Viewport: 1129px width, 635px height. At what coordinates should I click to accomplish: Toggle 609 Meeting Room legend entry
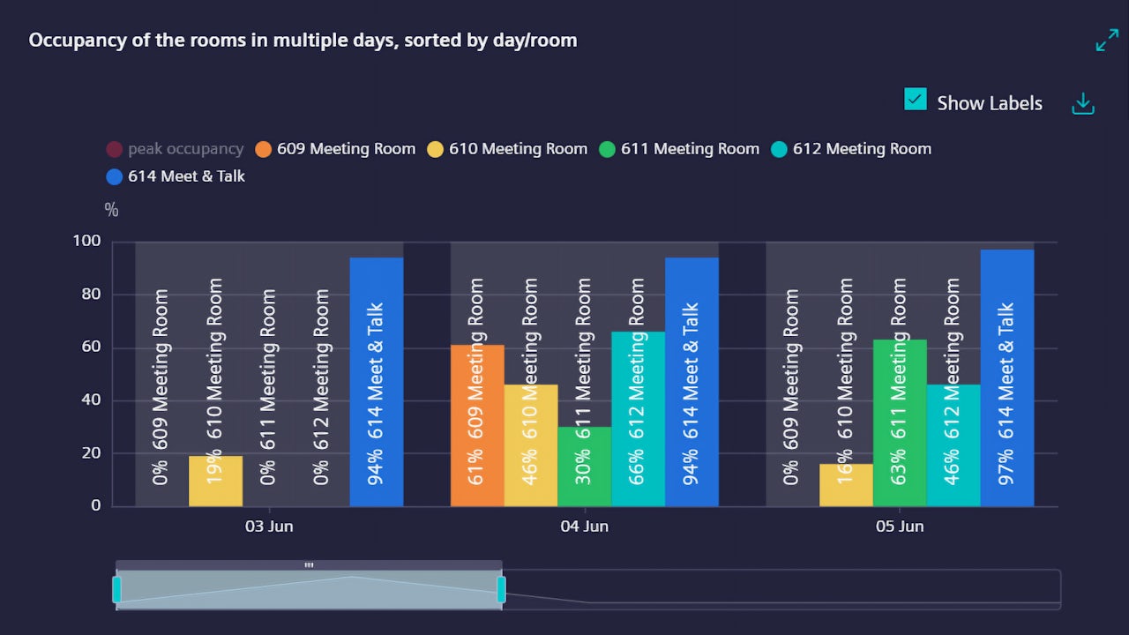335,149
